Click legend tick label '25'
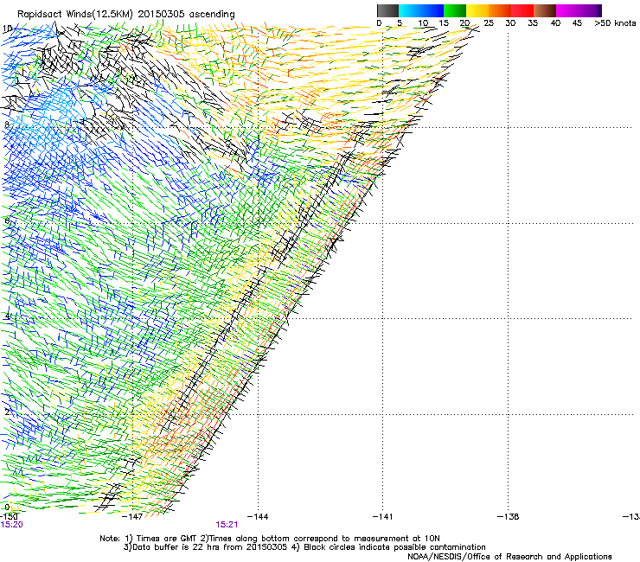640x562 pixels. (x=489, y=23)
